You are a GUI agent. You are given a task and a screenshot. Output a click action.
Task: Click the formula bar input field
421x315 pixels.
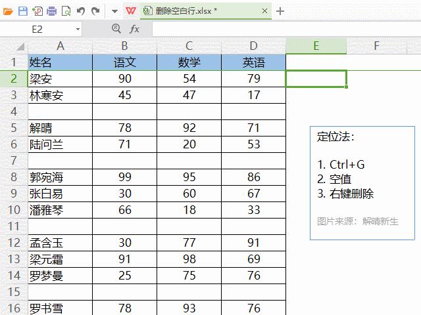tap(283, 29)
